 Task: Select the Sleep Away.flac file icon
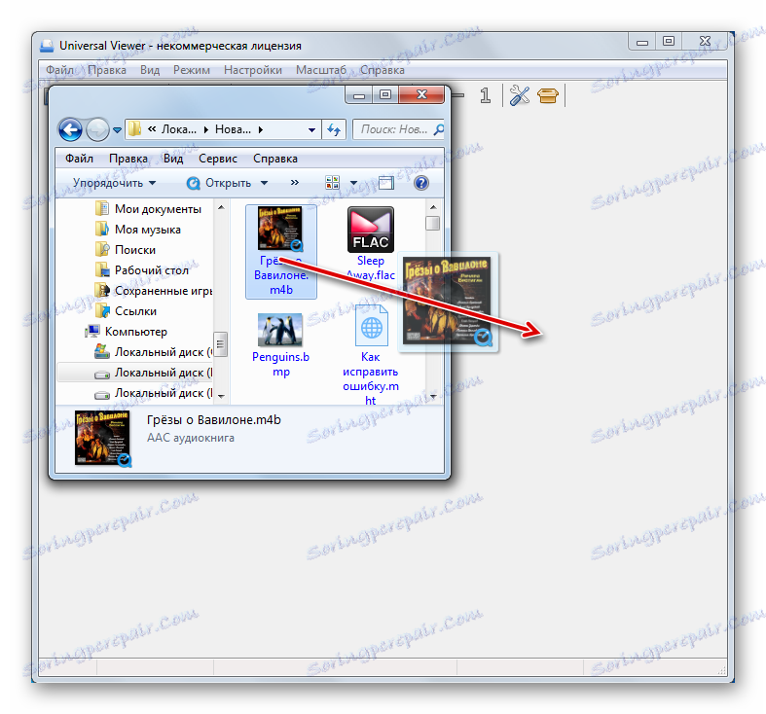tap(370, 229)
